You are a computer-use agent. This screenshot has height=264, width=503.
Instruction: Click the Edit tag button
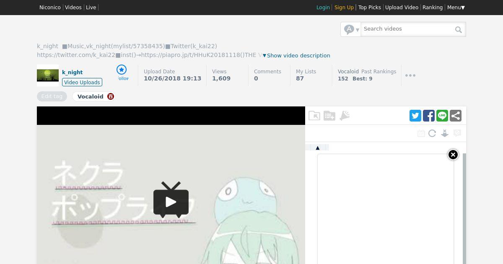pos(52,96)
